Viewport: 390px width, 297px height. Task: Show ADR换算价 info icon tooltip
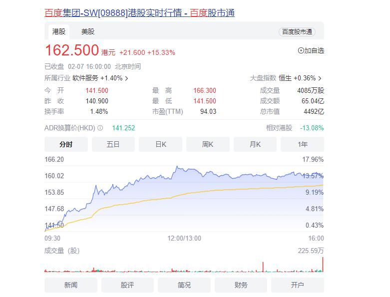[100, 128]
